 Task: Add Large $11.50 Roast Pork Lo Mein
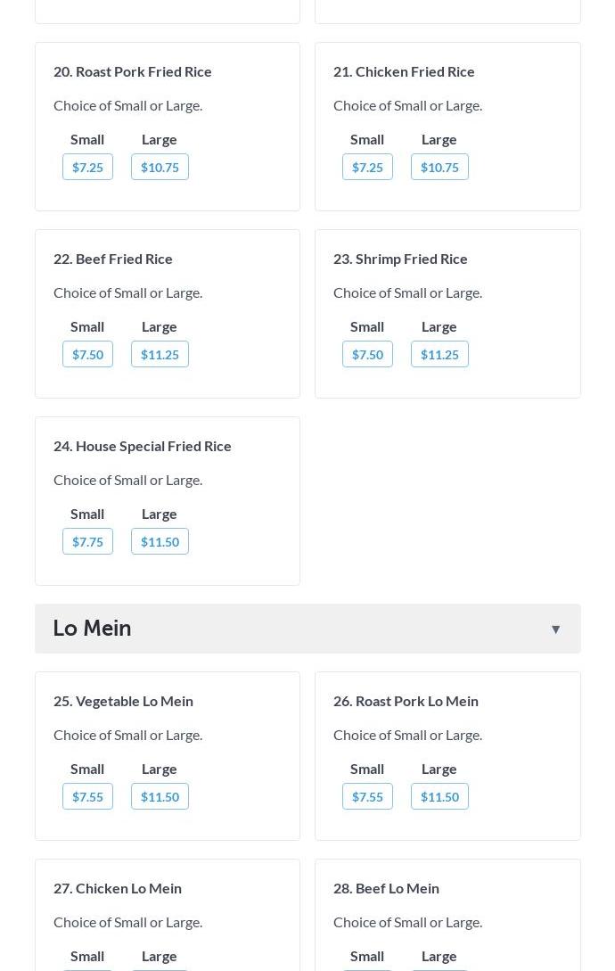tap(439, 797)
